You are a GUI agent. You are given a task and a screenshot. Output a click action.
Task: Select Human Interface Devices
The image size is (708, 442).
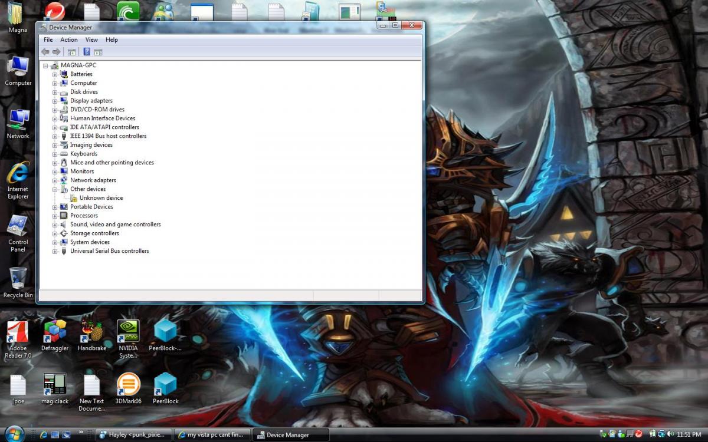103,118
